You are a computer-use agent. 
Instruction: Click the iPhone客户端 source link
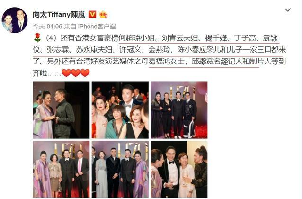coord(97,27)
